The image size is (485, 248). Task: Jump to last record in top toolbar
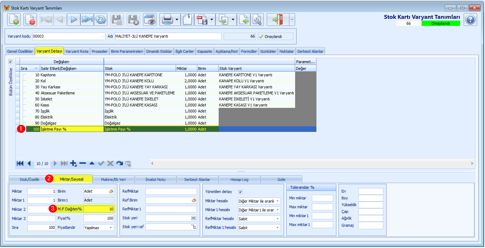(87, 20)
